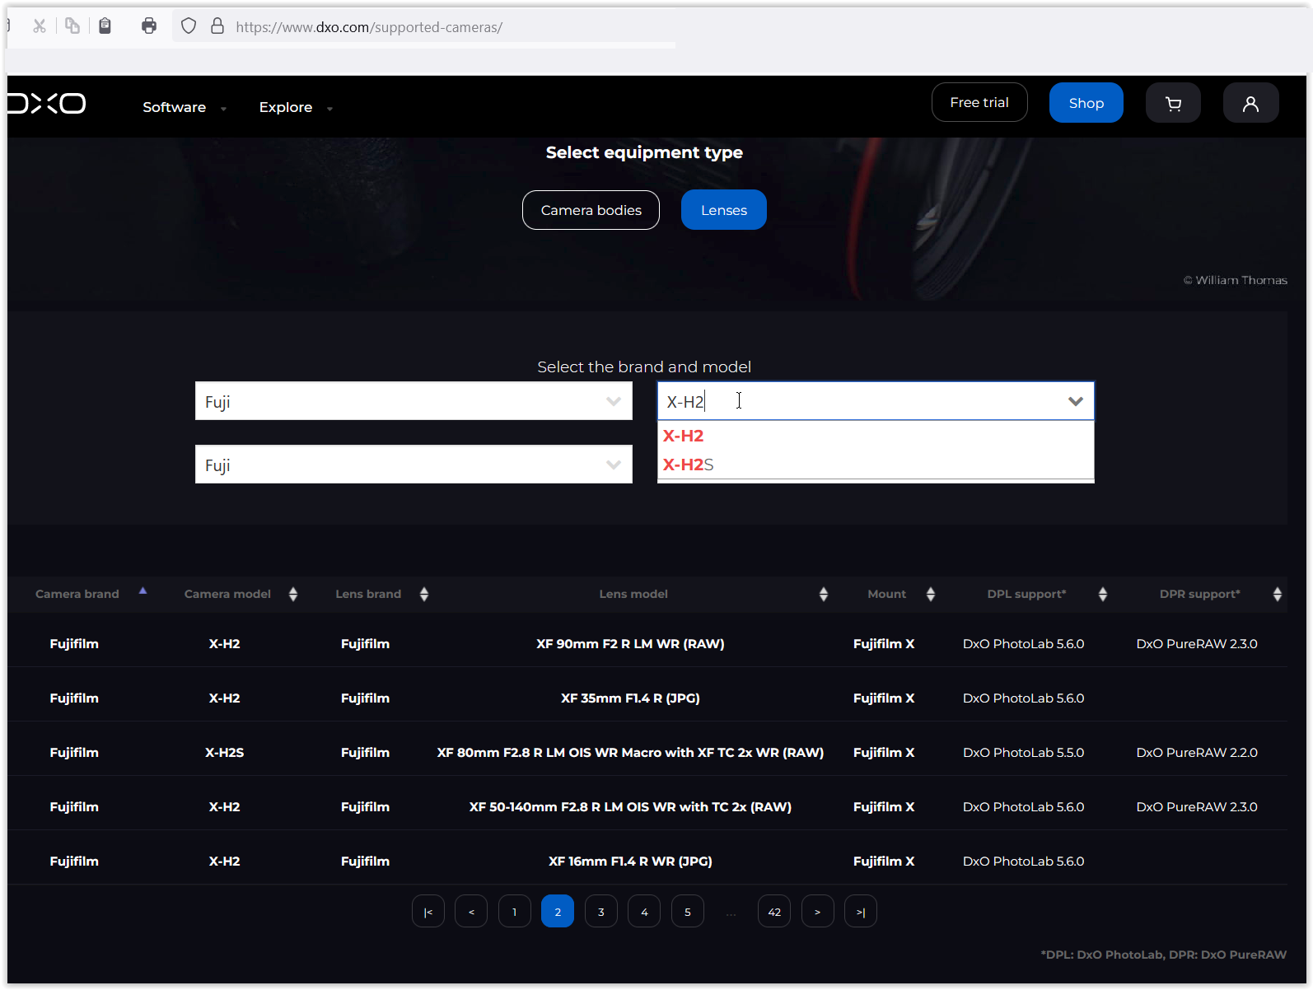Screen dimensions: 1313x990
Task: Select Camera bodies equipment type
Action: (591, 210)
